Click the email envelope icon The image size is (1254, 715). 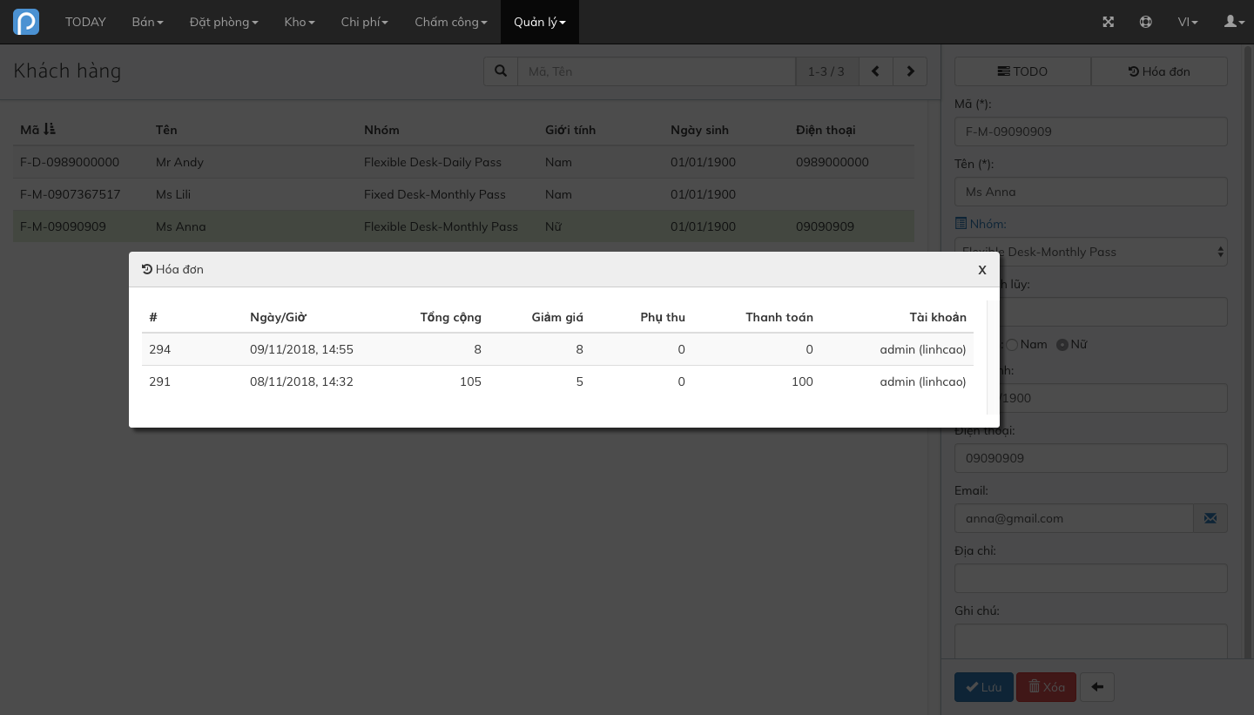click(1210, 518)
